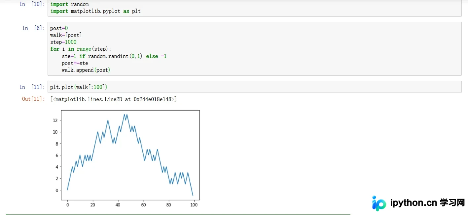468x215 pixels.
Task: Click the x-axis tick label 100
Action: click(x=194, y=205)
